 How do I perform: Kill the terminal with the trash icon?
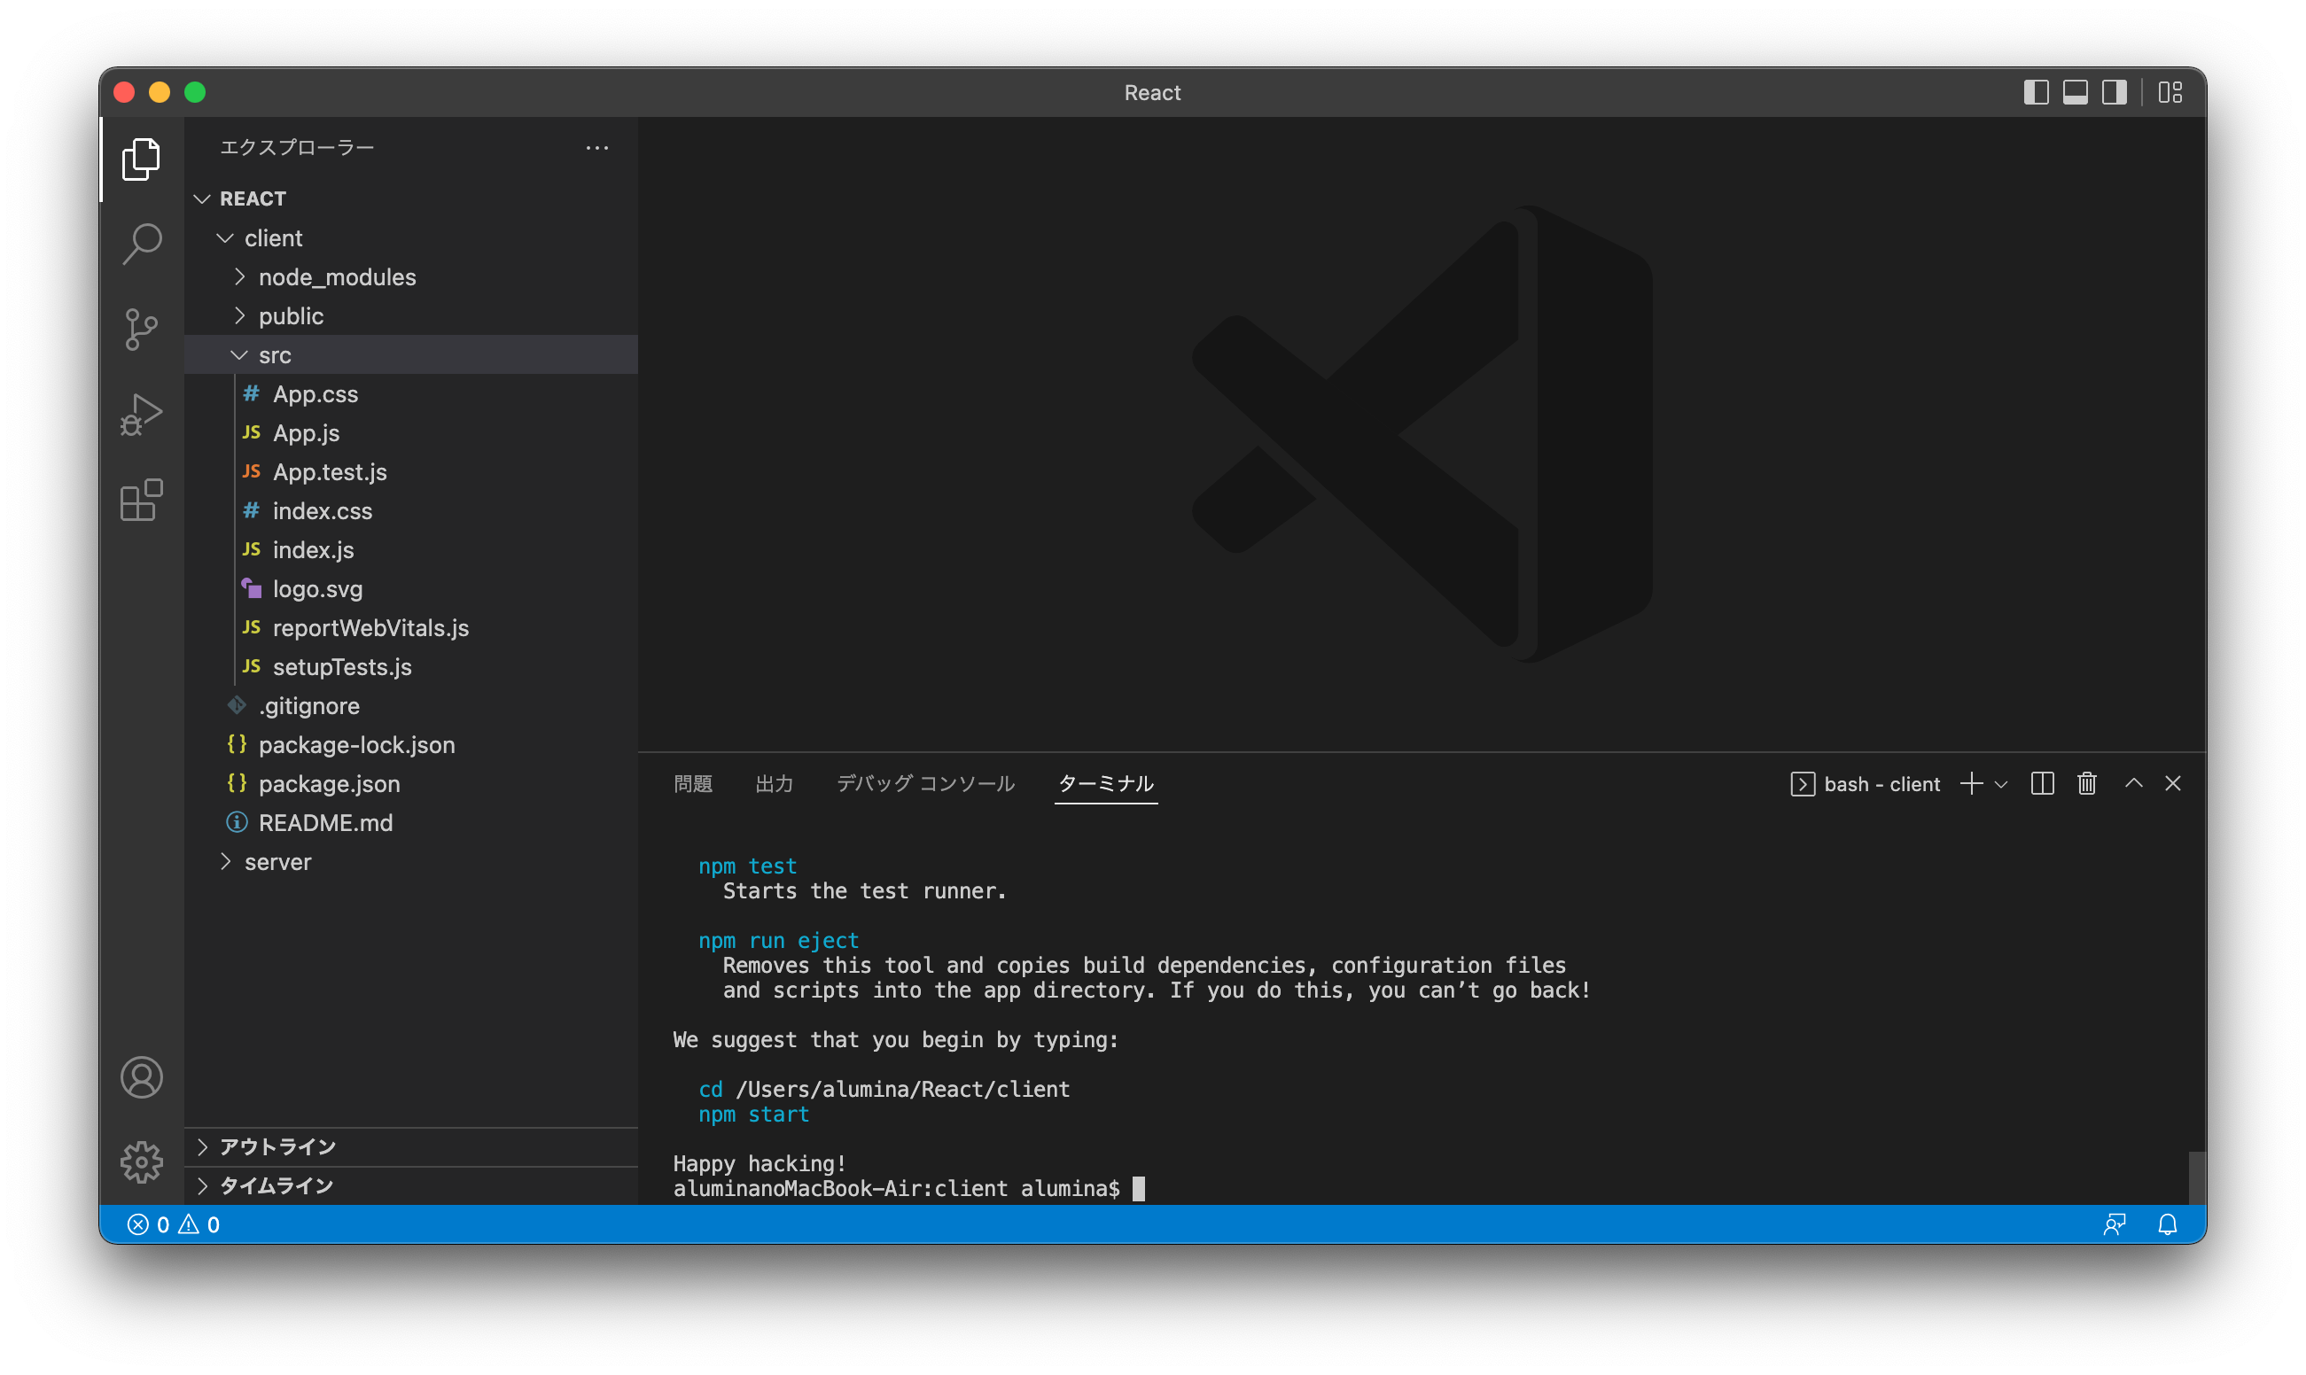click(2086, 784)
